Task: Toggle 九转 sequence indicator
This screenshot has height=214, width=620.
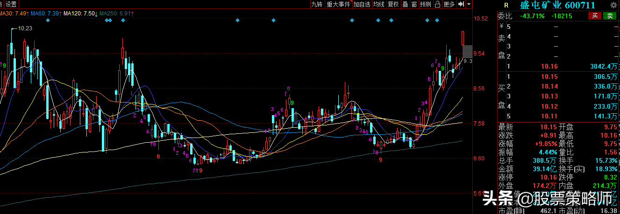Action: pyautogui.click(x=317, y=4)
